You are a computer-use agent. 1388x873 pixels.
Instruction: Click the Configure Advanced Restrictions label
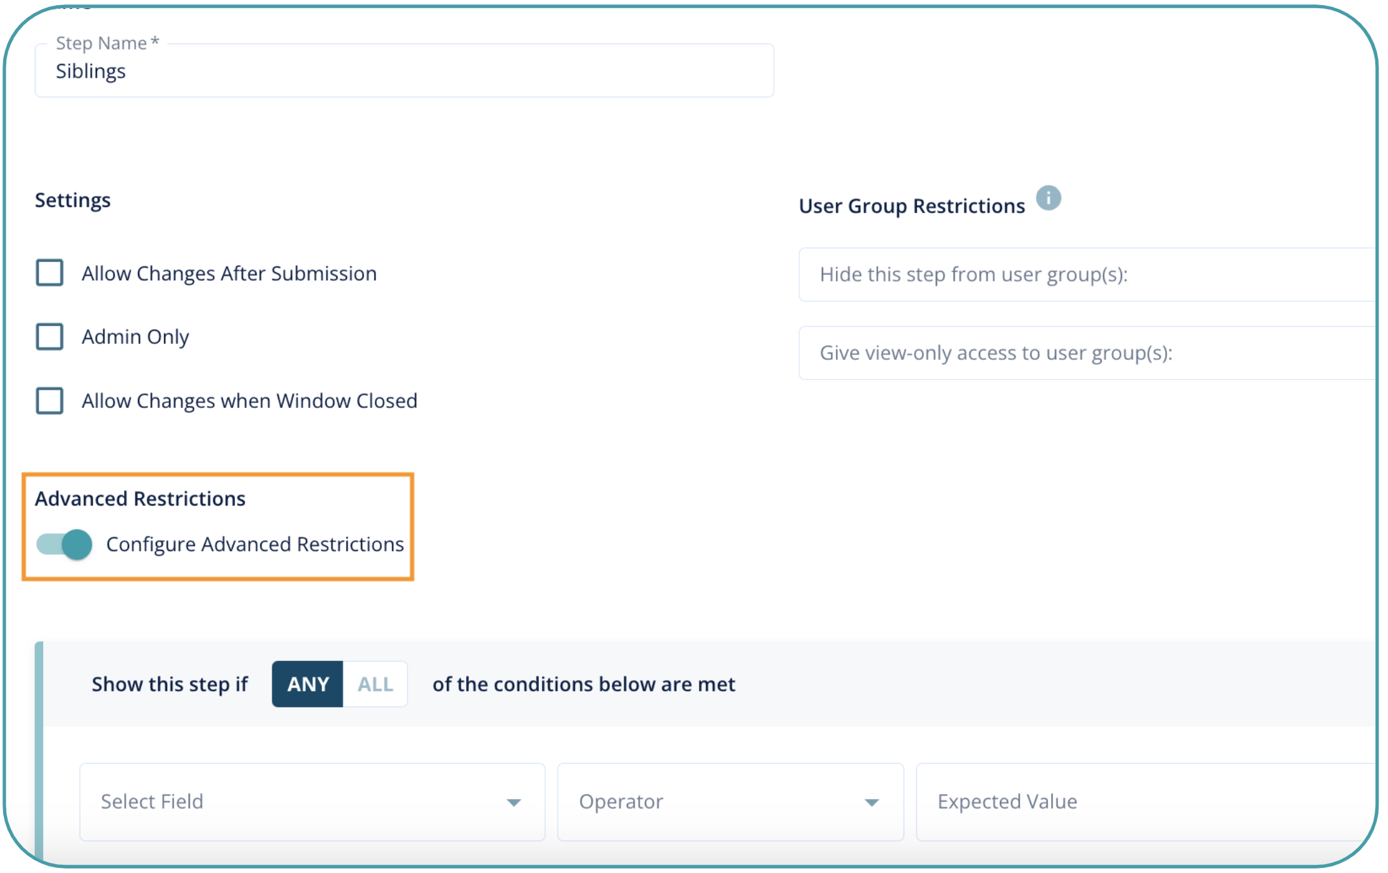tap(255, 544)
